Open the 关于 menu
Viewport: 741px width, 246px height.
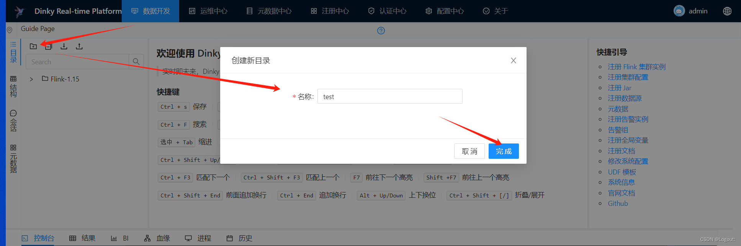495,11
